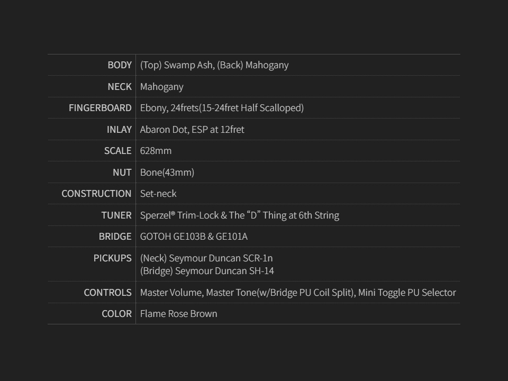Select the Ebony 24frets fingerboard value
The height and width of the screenshot is (381, 508).
[x=222, y=108]
